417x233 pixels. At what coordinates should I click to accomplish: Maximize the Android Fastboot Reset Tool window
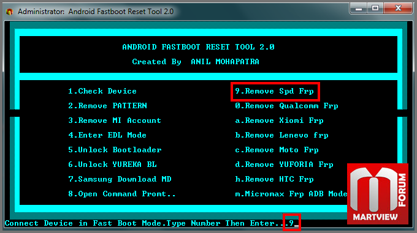point(375,9)
